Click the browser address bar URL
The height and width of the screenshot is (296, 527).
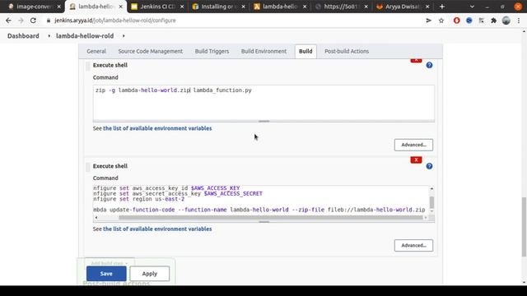pyautogui.click(x=115, y=21)
